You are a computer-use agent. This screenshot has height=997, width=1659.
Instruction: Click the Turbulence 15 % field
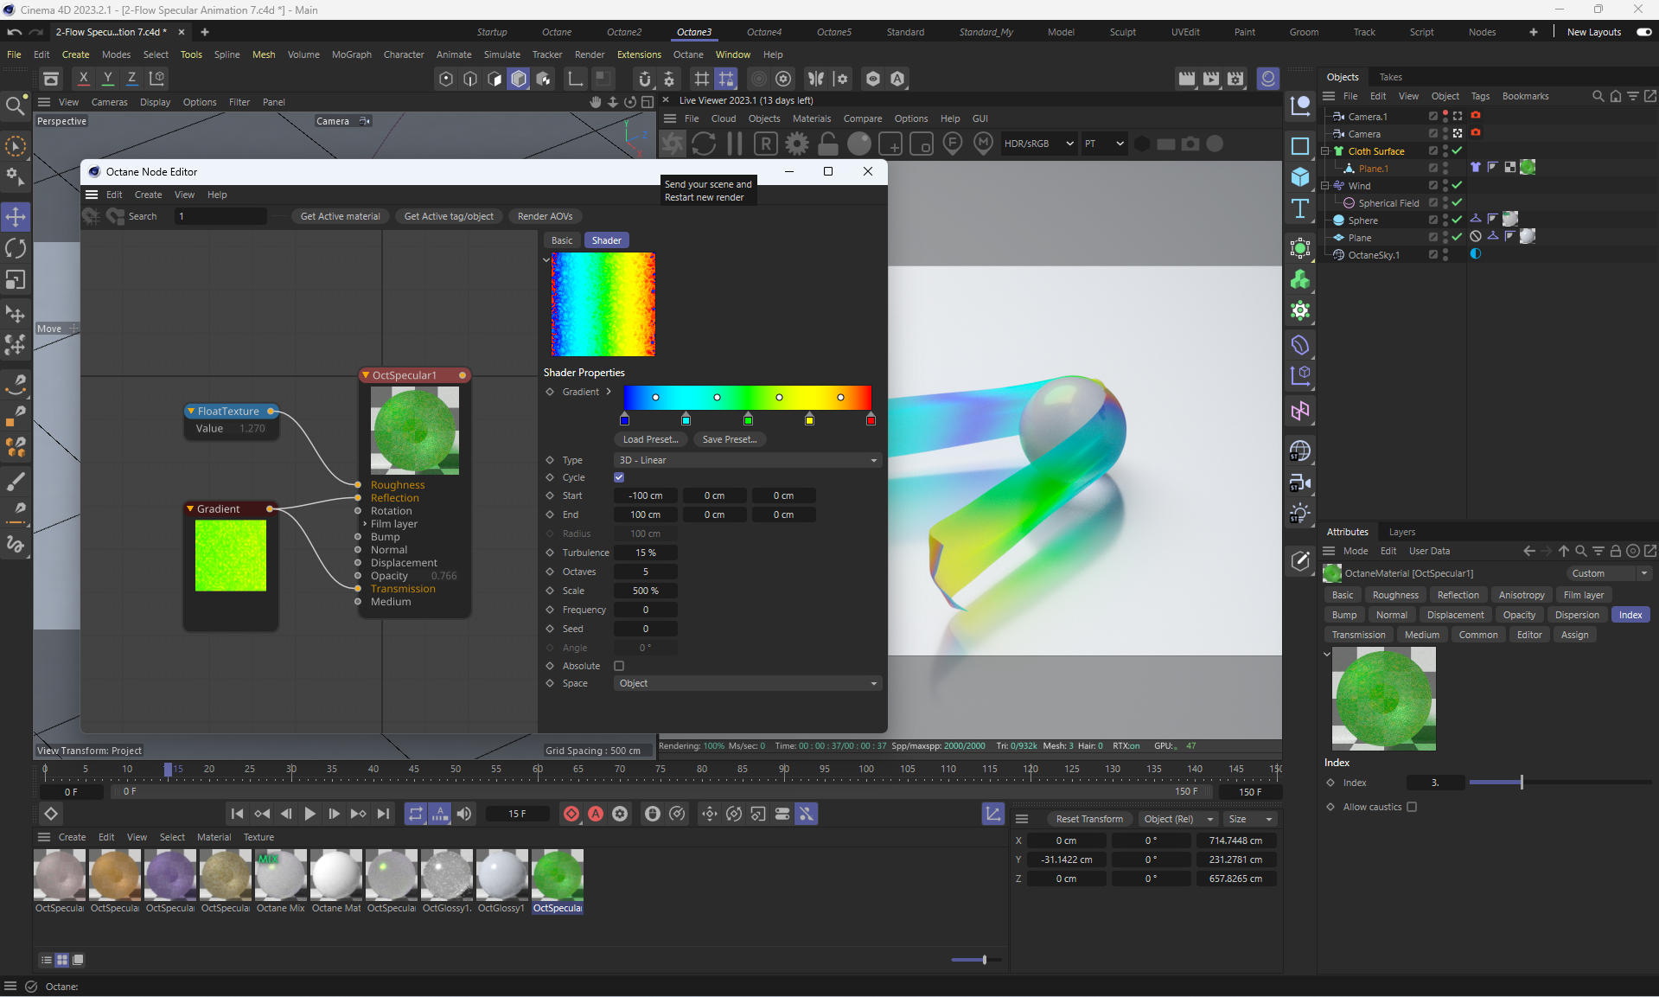tap(646, 553)
